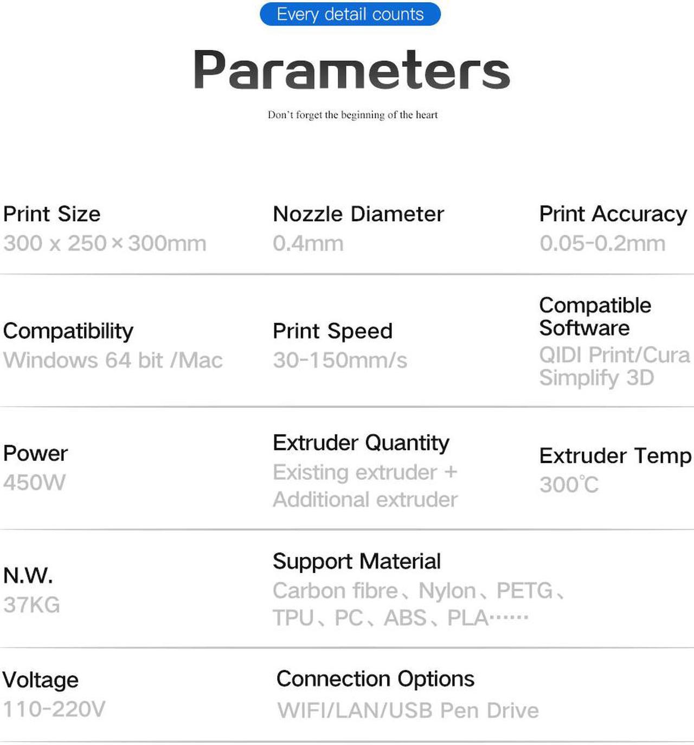Select the tagline about the beginning of the heart
Screen dimensions: 694x745
pyautogui.click(x=352, y=115)
